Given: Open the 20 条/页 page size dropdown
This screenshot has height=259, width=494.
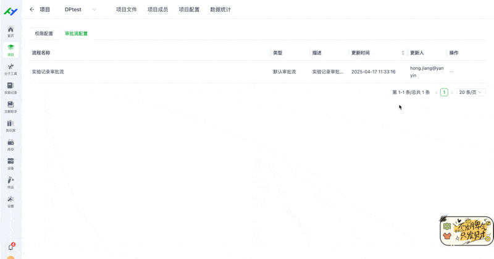Looking at the screenshot, I should click(471, 93).
